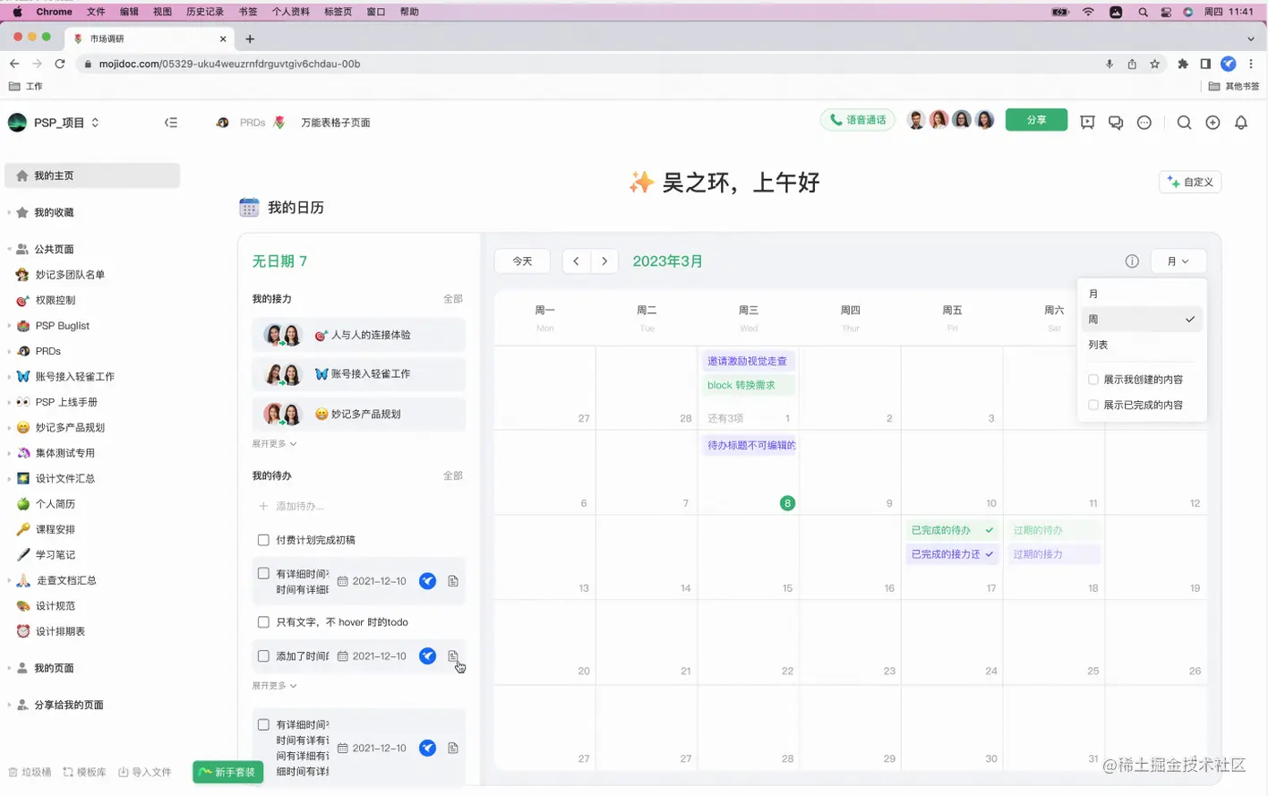
Task: Open macOS Spotlight search in menu bar
Action: pyautogui.click(x=1143, y=12)
